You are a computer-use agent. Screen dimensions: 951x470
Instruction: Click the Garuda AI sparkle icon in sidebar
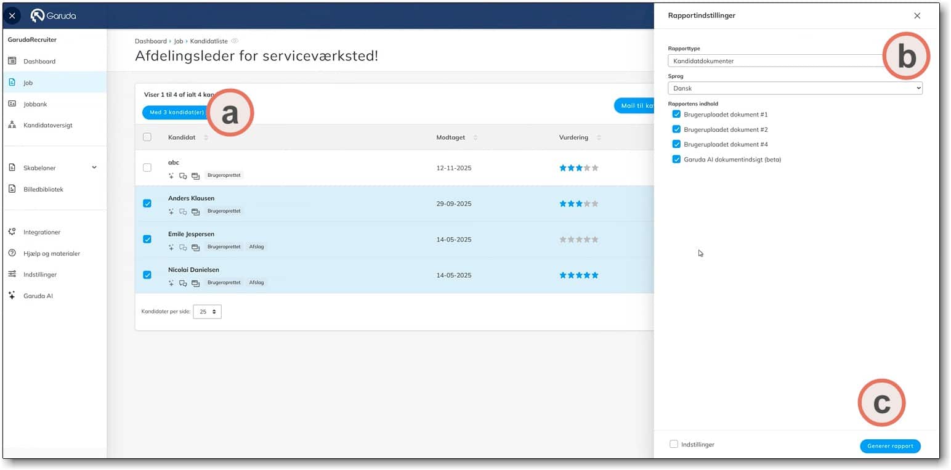pyautogui.click(x=12, y=296)
